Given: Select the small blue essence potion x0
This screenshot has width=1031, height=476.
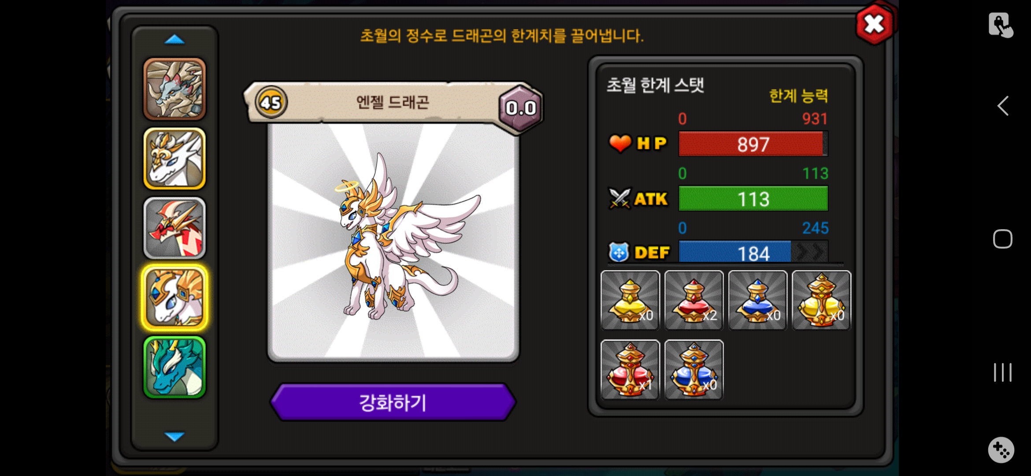Looking at the screenshot, I should [758, 300].
